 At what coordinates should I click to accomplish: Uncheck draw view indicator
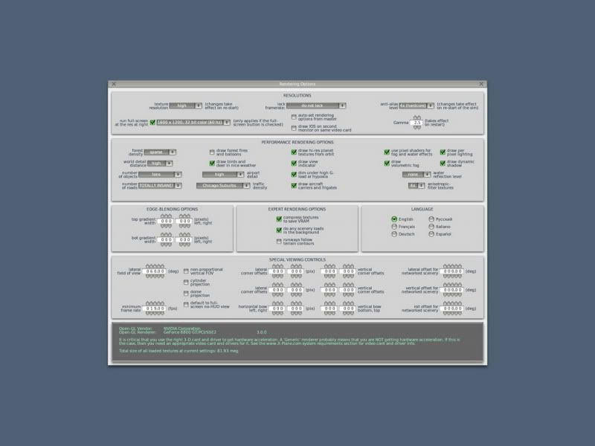pyautogui.click(x=294, y=164)
